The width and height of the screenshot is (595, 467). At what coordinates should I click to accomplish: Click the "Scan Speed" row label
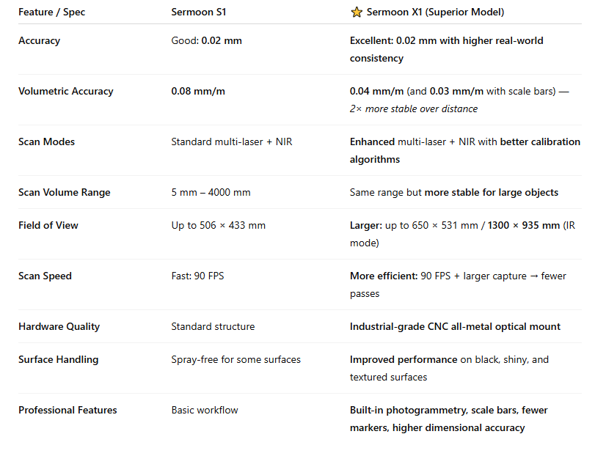[x=45, y=276]
